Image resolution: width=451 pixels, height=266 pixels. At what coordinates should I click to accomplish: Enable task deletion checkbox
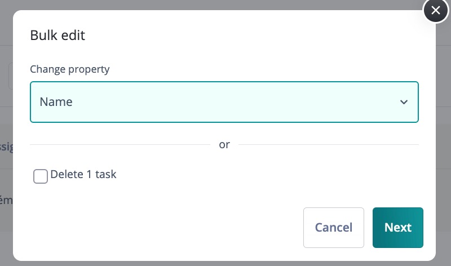pyautogui.click(x=41, y=176)
